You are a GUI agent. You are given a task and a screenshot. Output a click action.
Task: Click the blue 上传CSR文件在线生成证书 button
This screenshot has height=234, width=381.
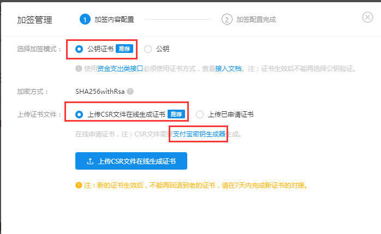[x=131, y=161]
